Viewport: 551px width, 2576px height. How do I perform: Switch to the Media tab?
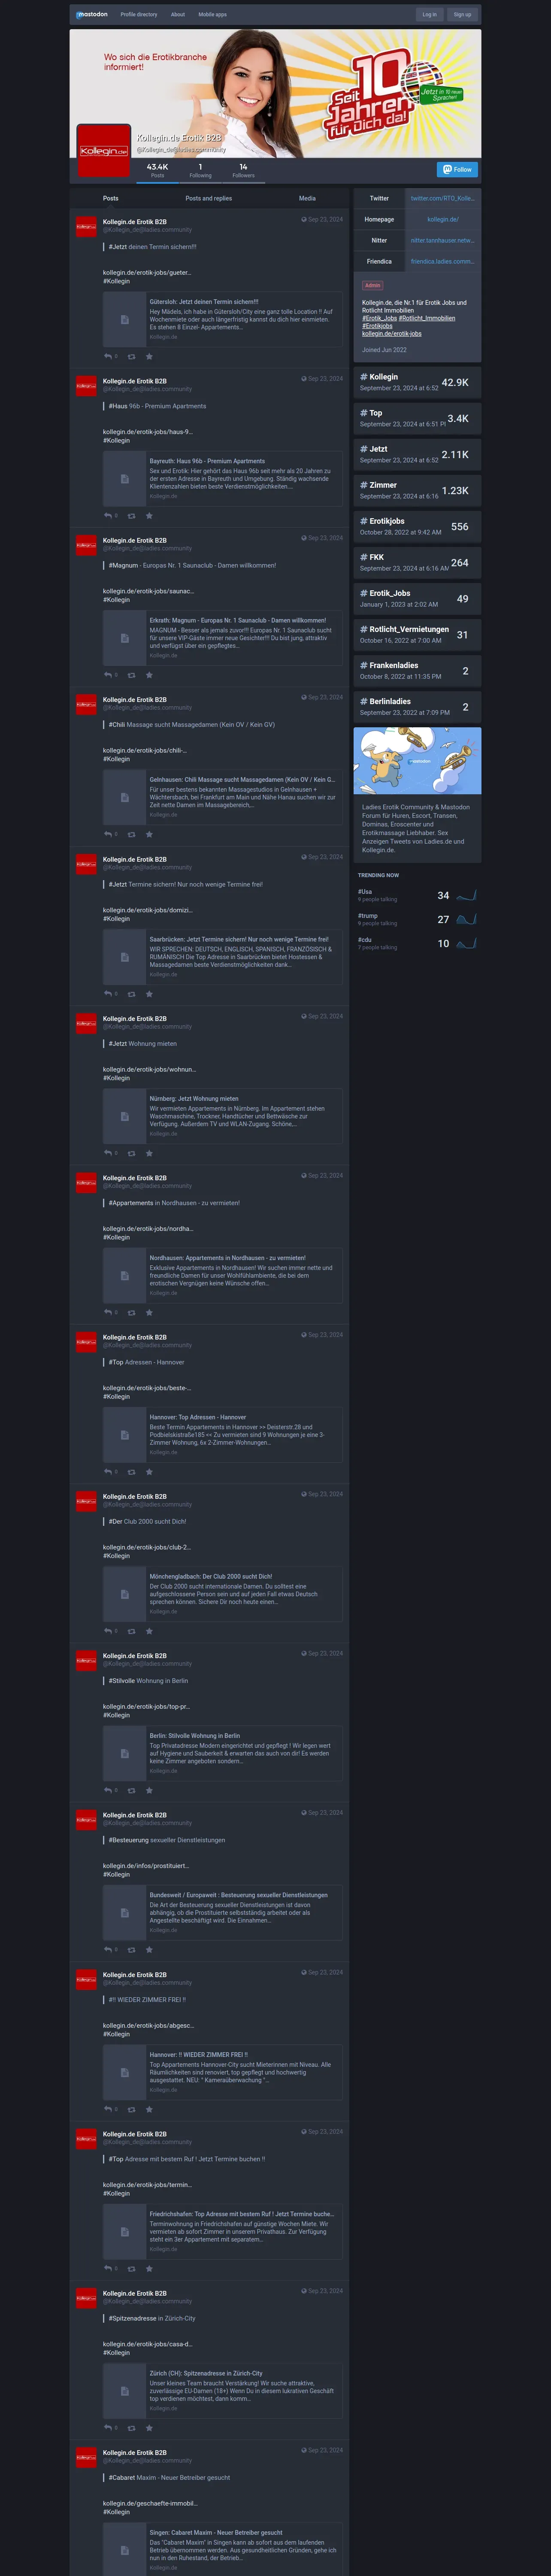point(307,198)
